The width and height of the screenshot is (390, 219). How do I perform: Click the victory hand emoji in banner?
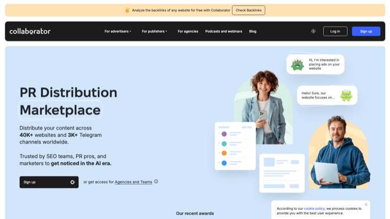[x=127, y=10]
